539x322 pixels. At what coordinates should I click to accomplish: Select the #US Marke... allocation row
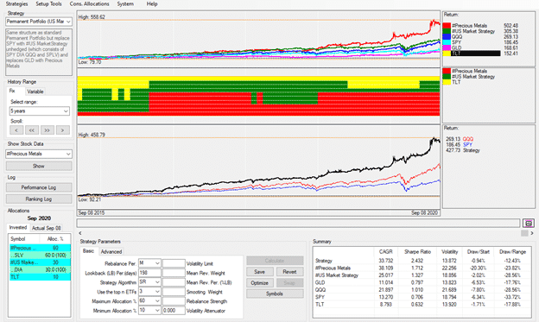click(41, 262)
